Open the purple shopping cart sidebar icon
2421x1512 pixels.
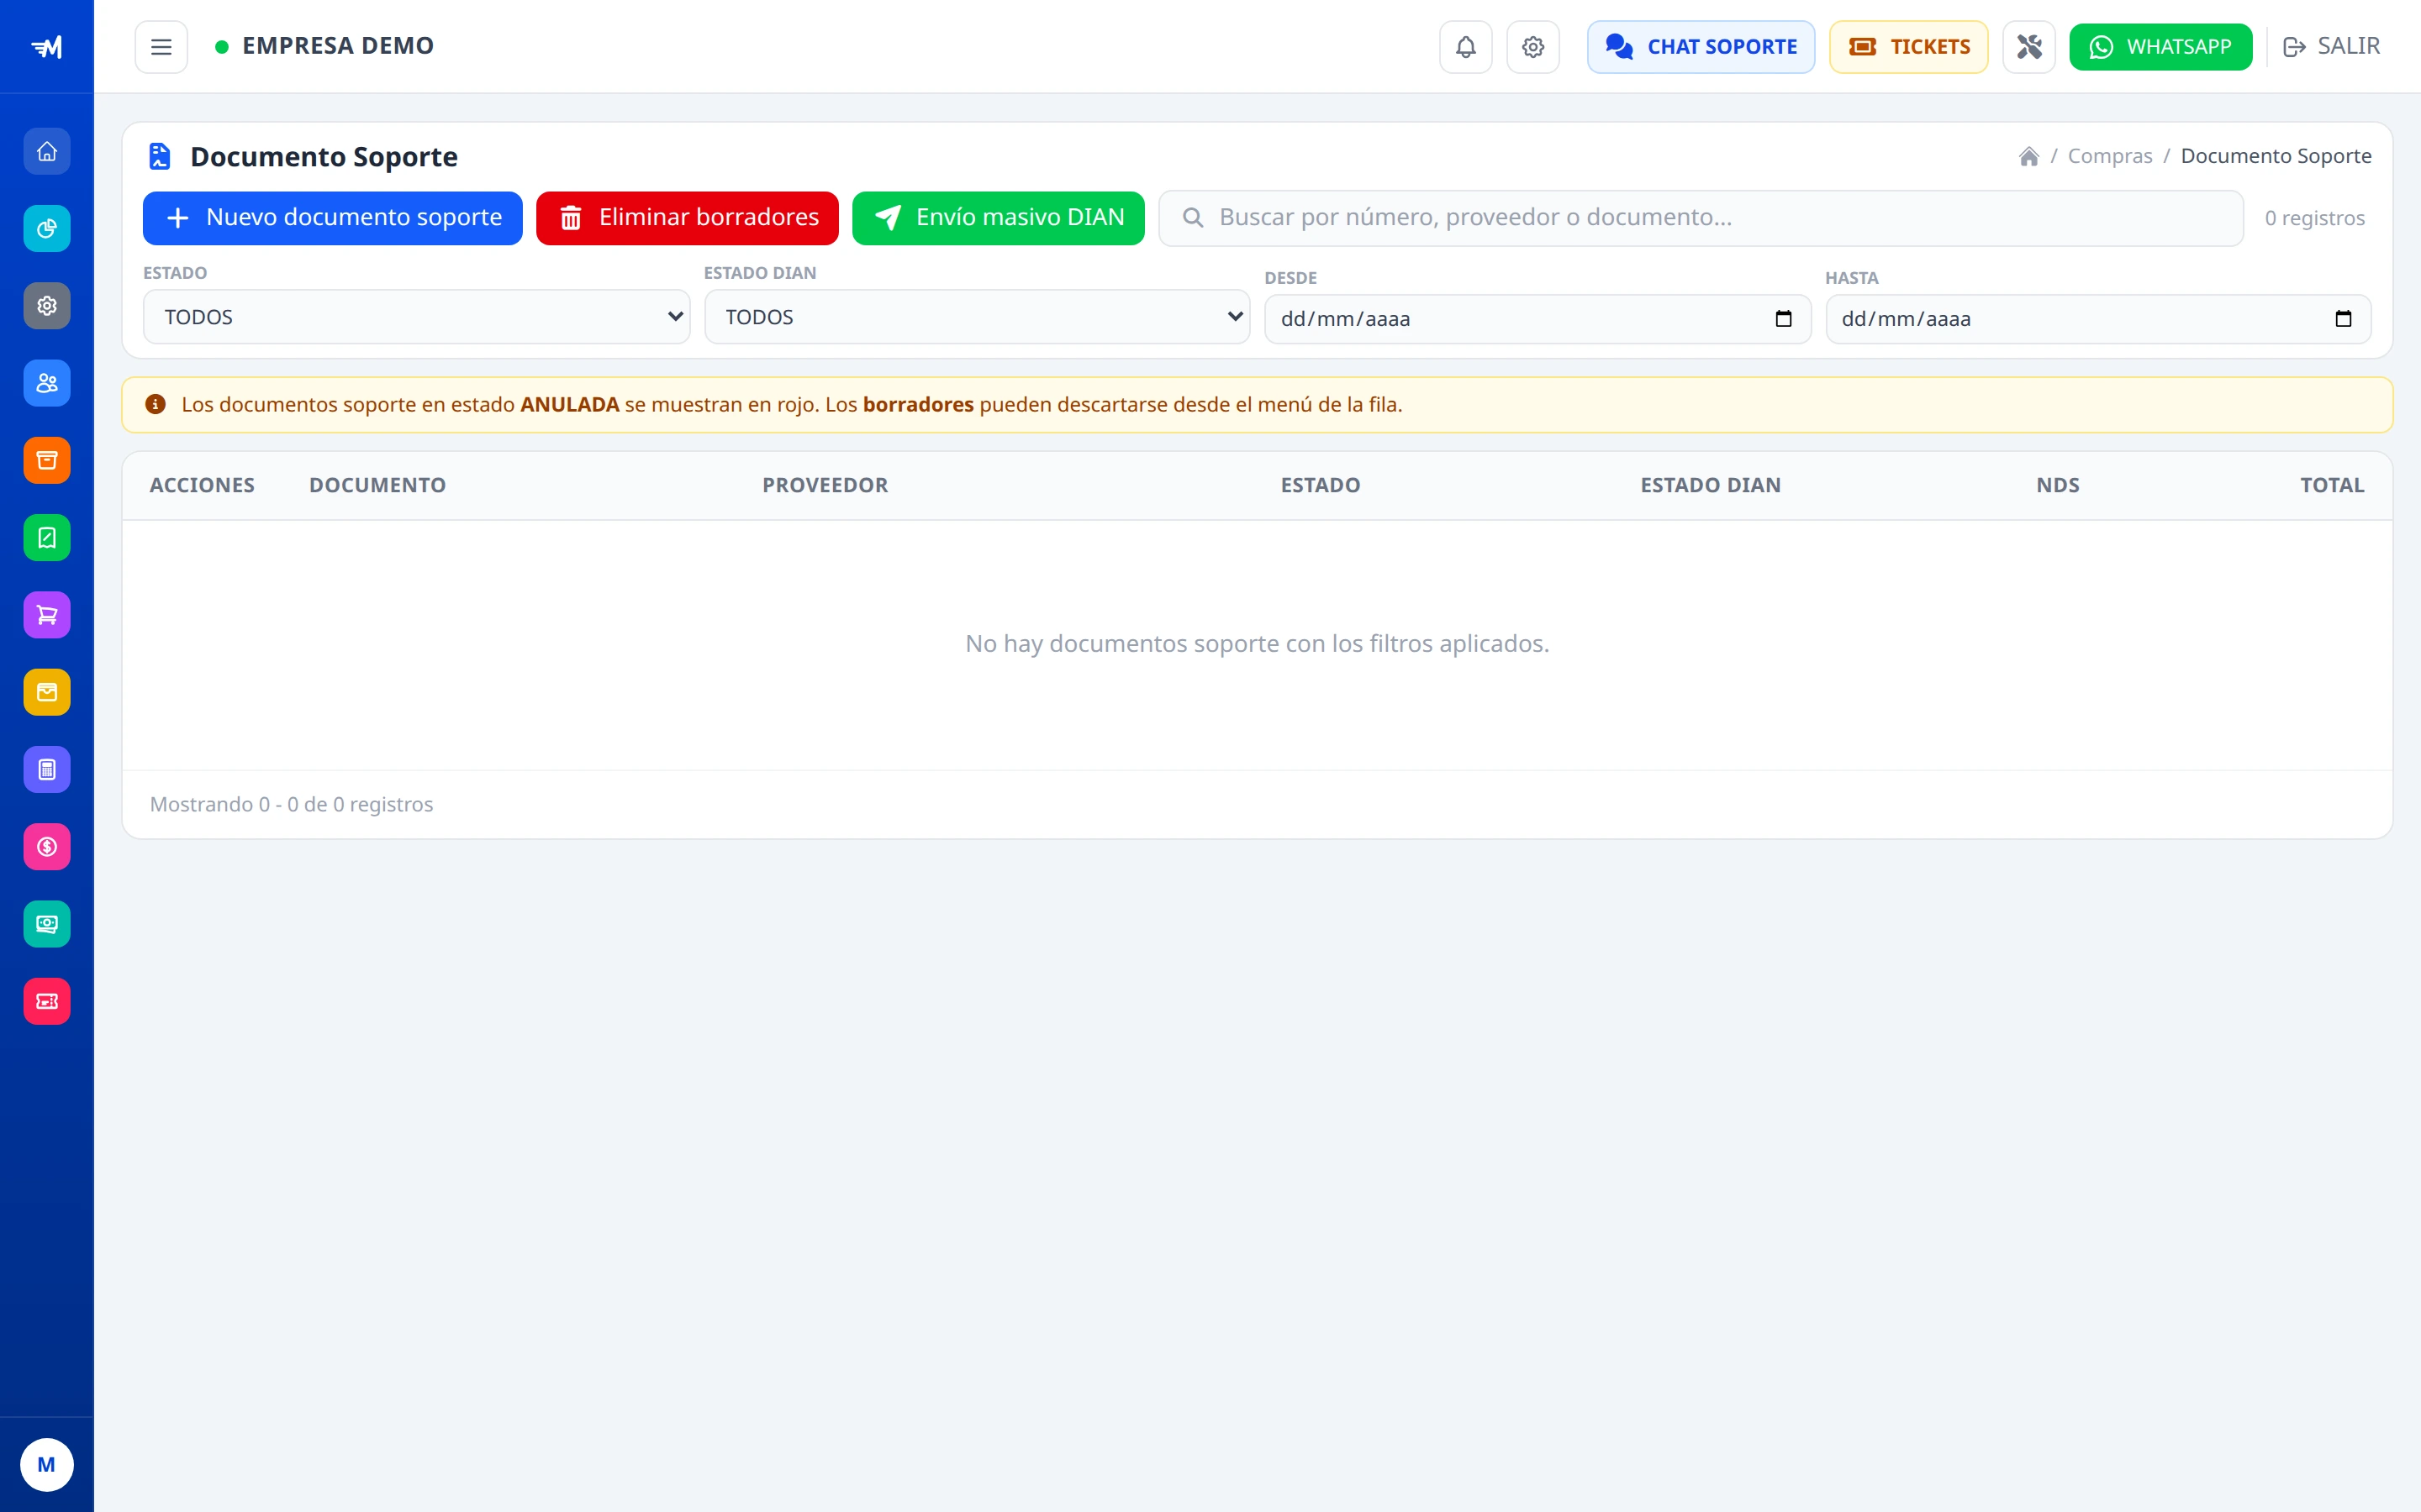[47, 615]
